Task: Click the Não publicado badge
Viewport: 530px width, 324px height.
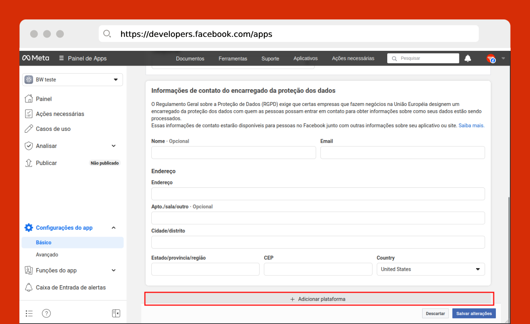Action: [105, 163]
